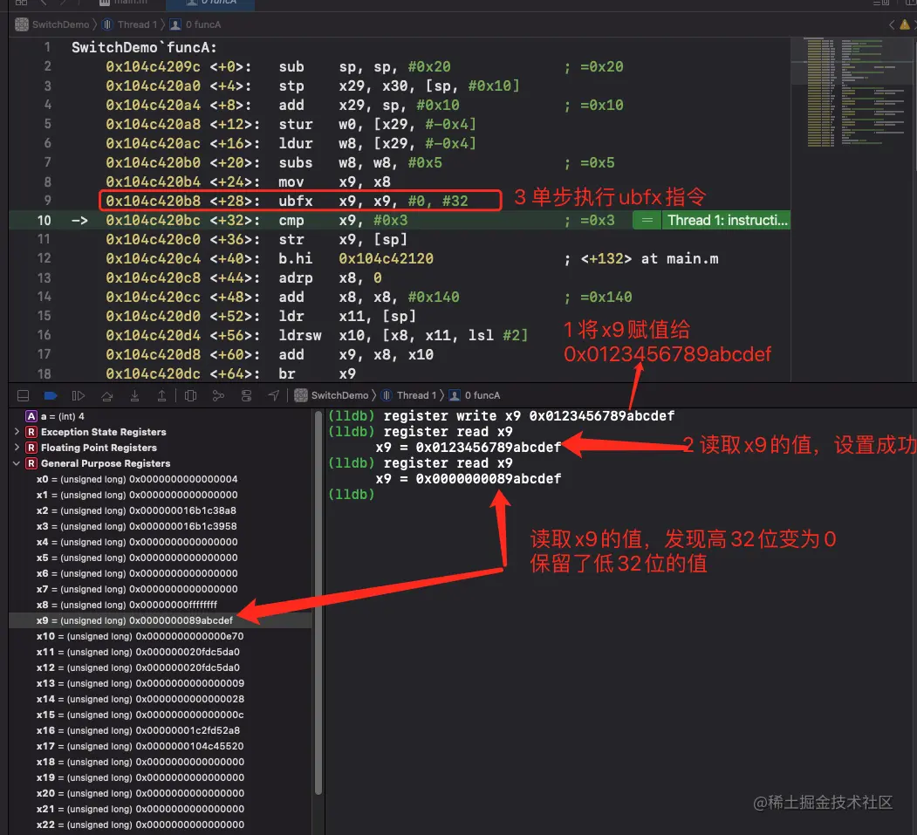Expand Floating Point Registers
Image resolution: width=917 pixels, height=835 pixels.
point(17,448)
